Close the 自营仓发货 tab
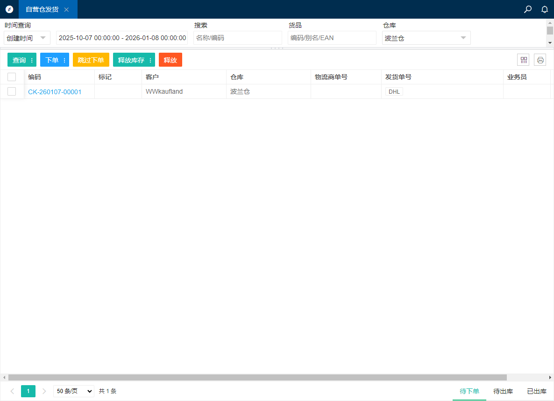 (66, 9)
